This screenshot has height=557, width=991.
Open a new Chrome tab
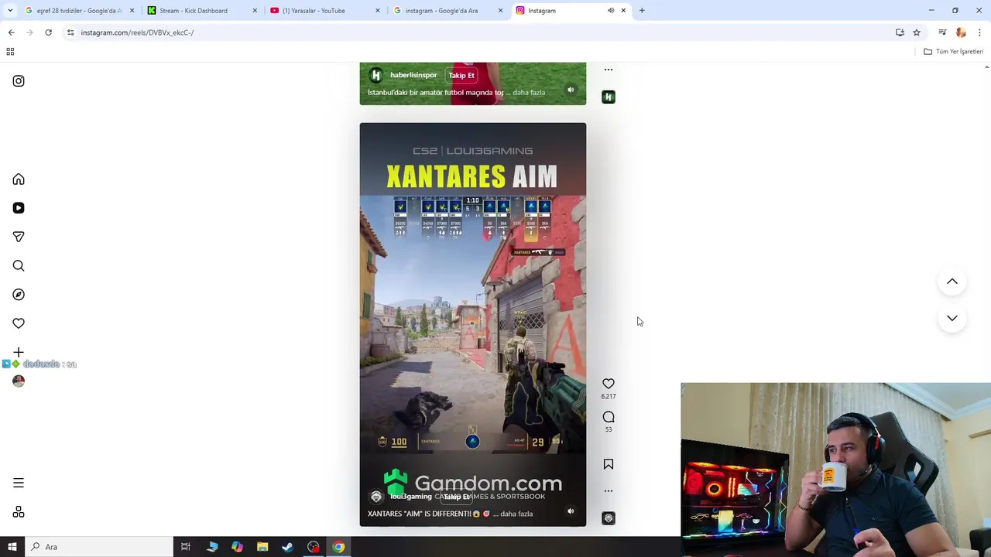(x=642, y=11)
